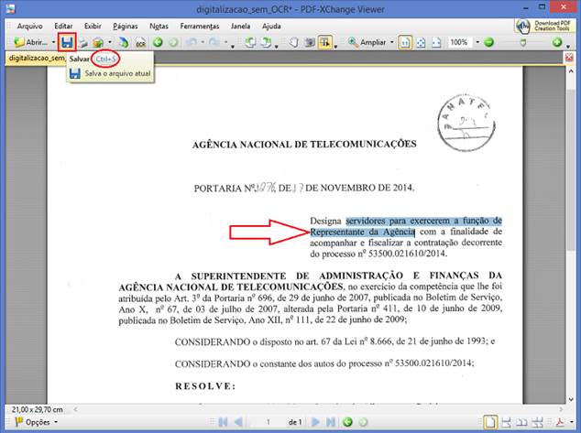Image resolution: width=581 pixels, height=433 pixels.
Task: Select Continuous page layout icon
Action: click(x=506, y=422)
